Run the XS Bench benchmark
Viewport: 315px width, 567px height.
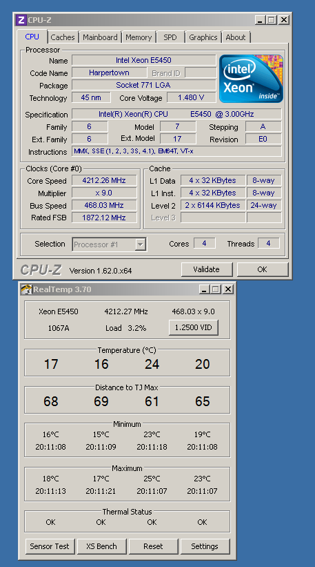point(102,546)
